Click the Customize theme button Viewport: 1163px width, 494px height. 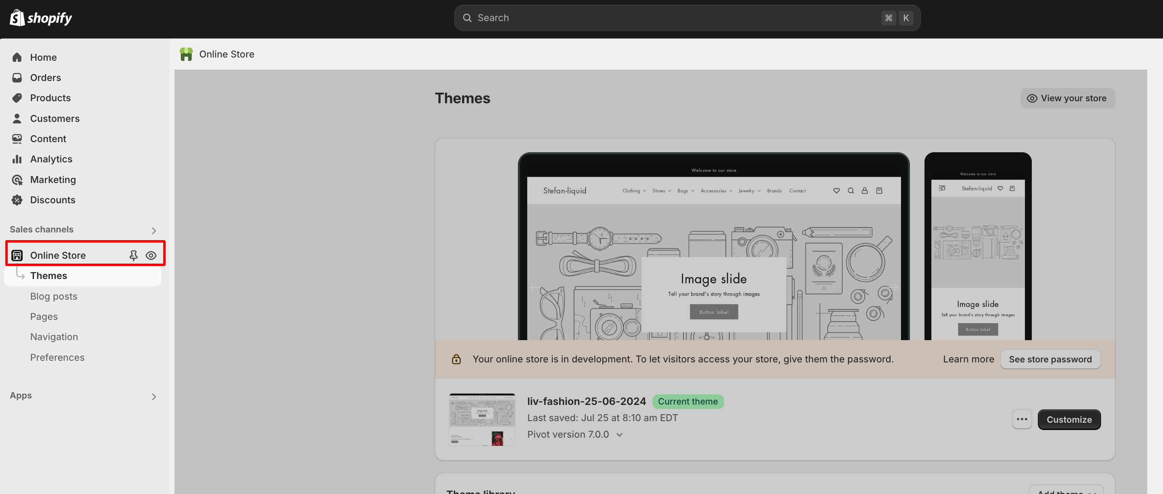pos(1069,419)
